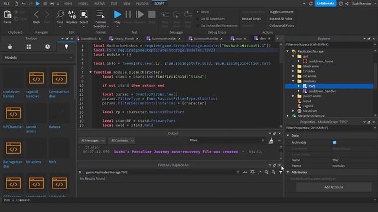This screenshot has height=212, width=378.
Task: Select On All Exceptions option
Action: (x=197, y=19)
